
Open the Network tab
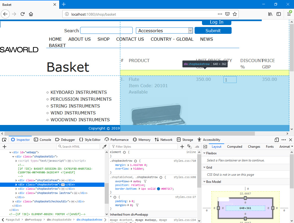coord(163,140)
